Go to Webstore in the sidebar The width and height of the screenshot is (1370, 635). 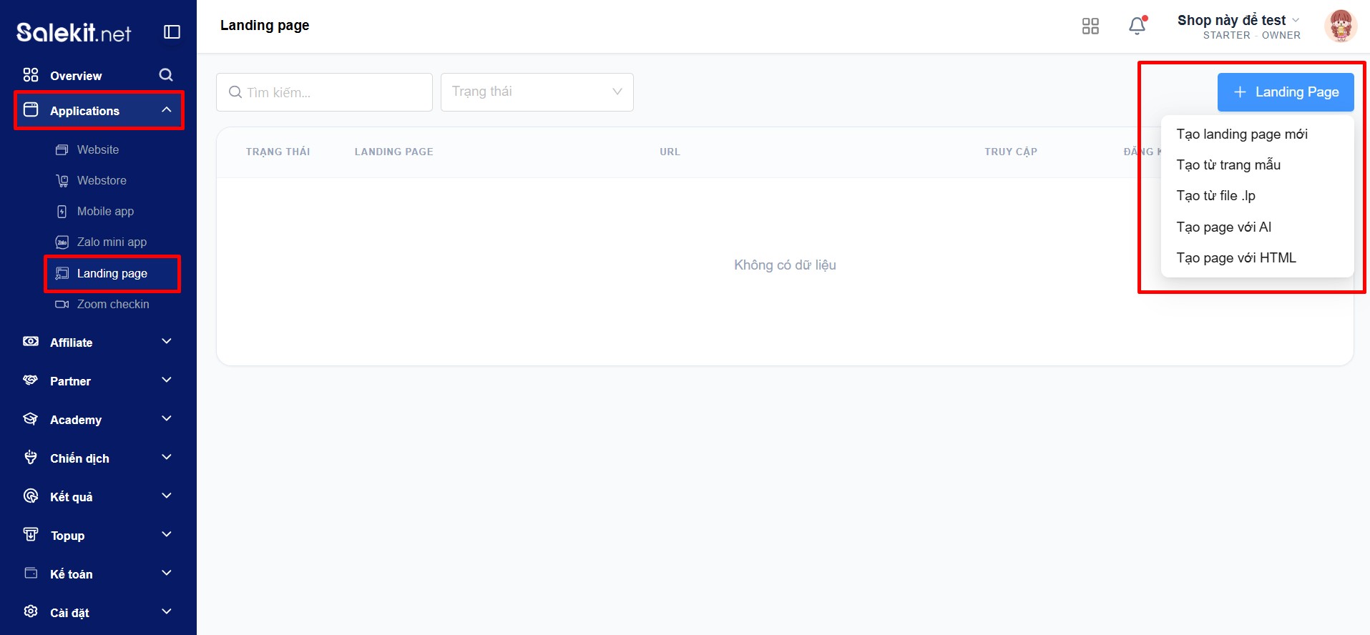(x=102, y=181)
